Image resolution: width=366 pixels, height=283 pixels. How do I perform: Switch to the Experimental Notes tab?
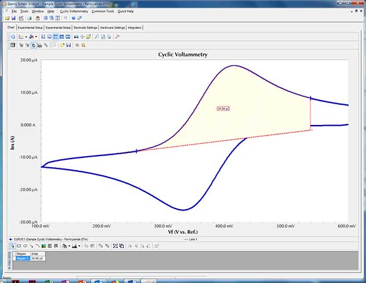point(58,27)
